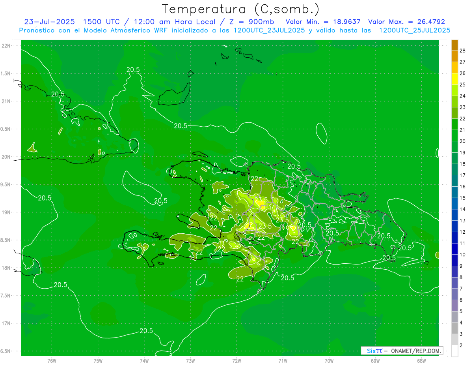Click the legend value '24'
The image size is (473, 366).
(463, 96)
